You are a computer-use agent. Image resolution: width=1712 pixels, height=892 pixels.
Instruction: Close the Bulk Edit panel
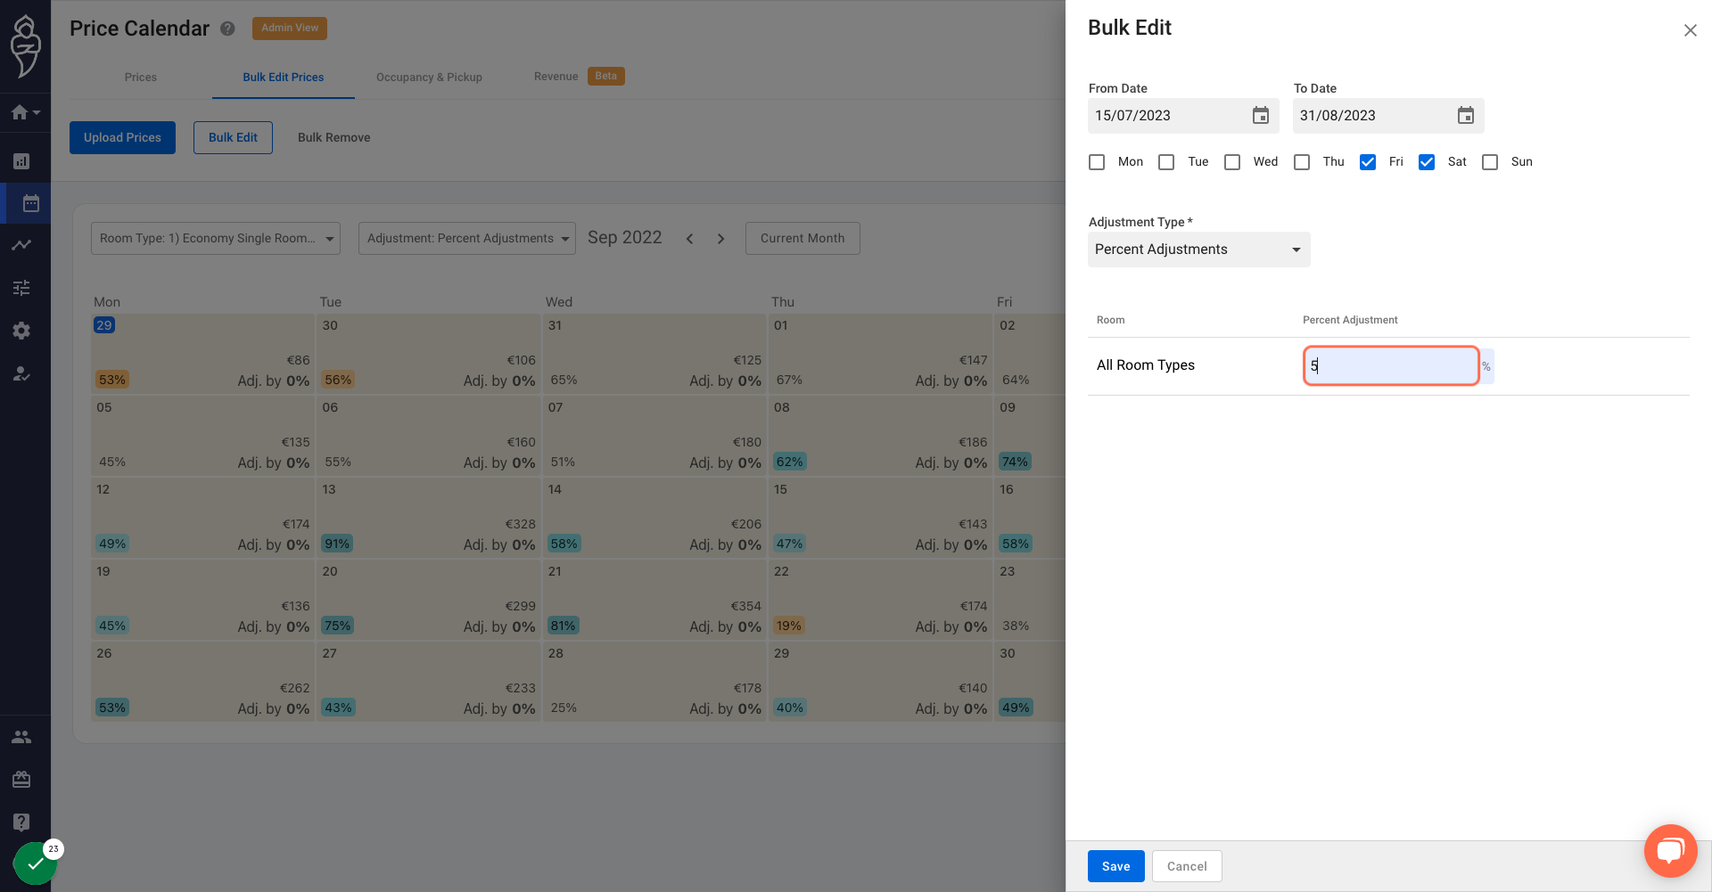pos(1690,30)
